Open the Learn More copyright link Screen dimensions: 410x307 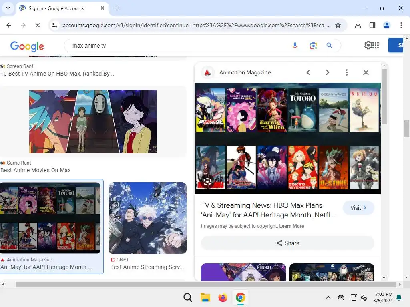(x=291, y=226)
